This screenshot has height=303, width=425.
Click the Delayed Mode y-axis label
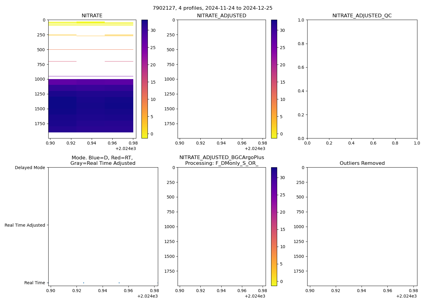coord(30,168)
